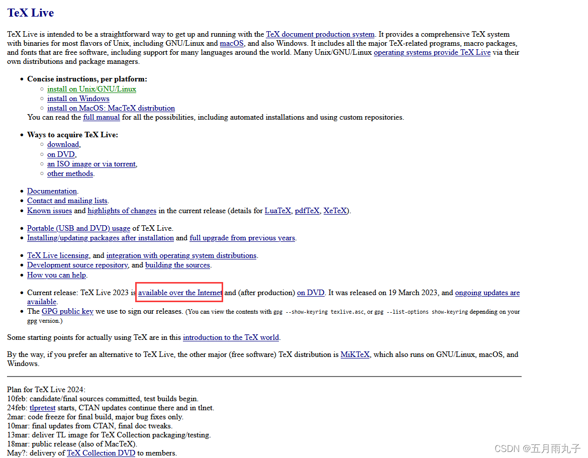Open install on MacOS: MacTeX distribution
This screenshot has width=588, height=458.
(111, 108)
